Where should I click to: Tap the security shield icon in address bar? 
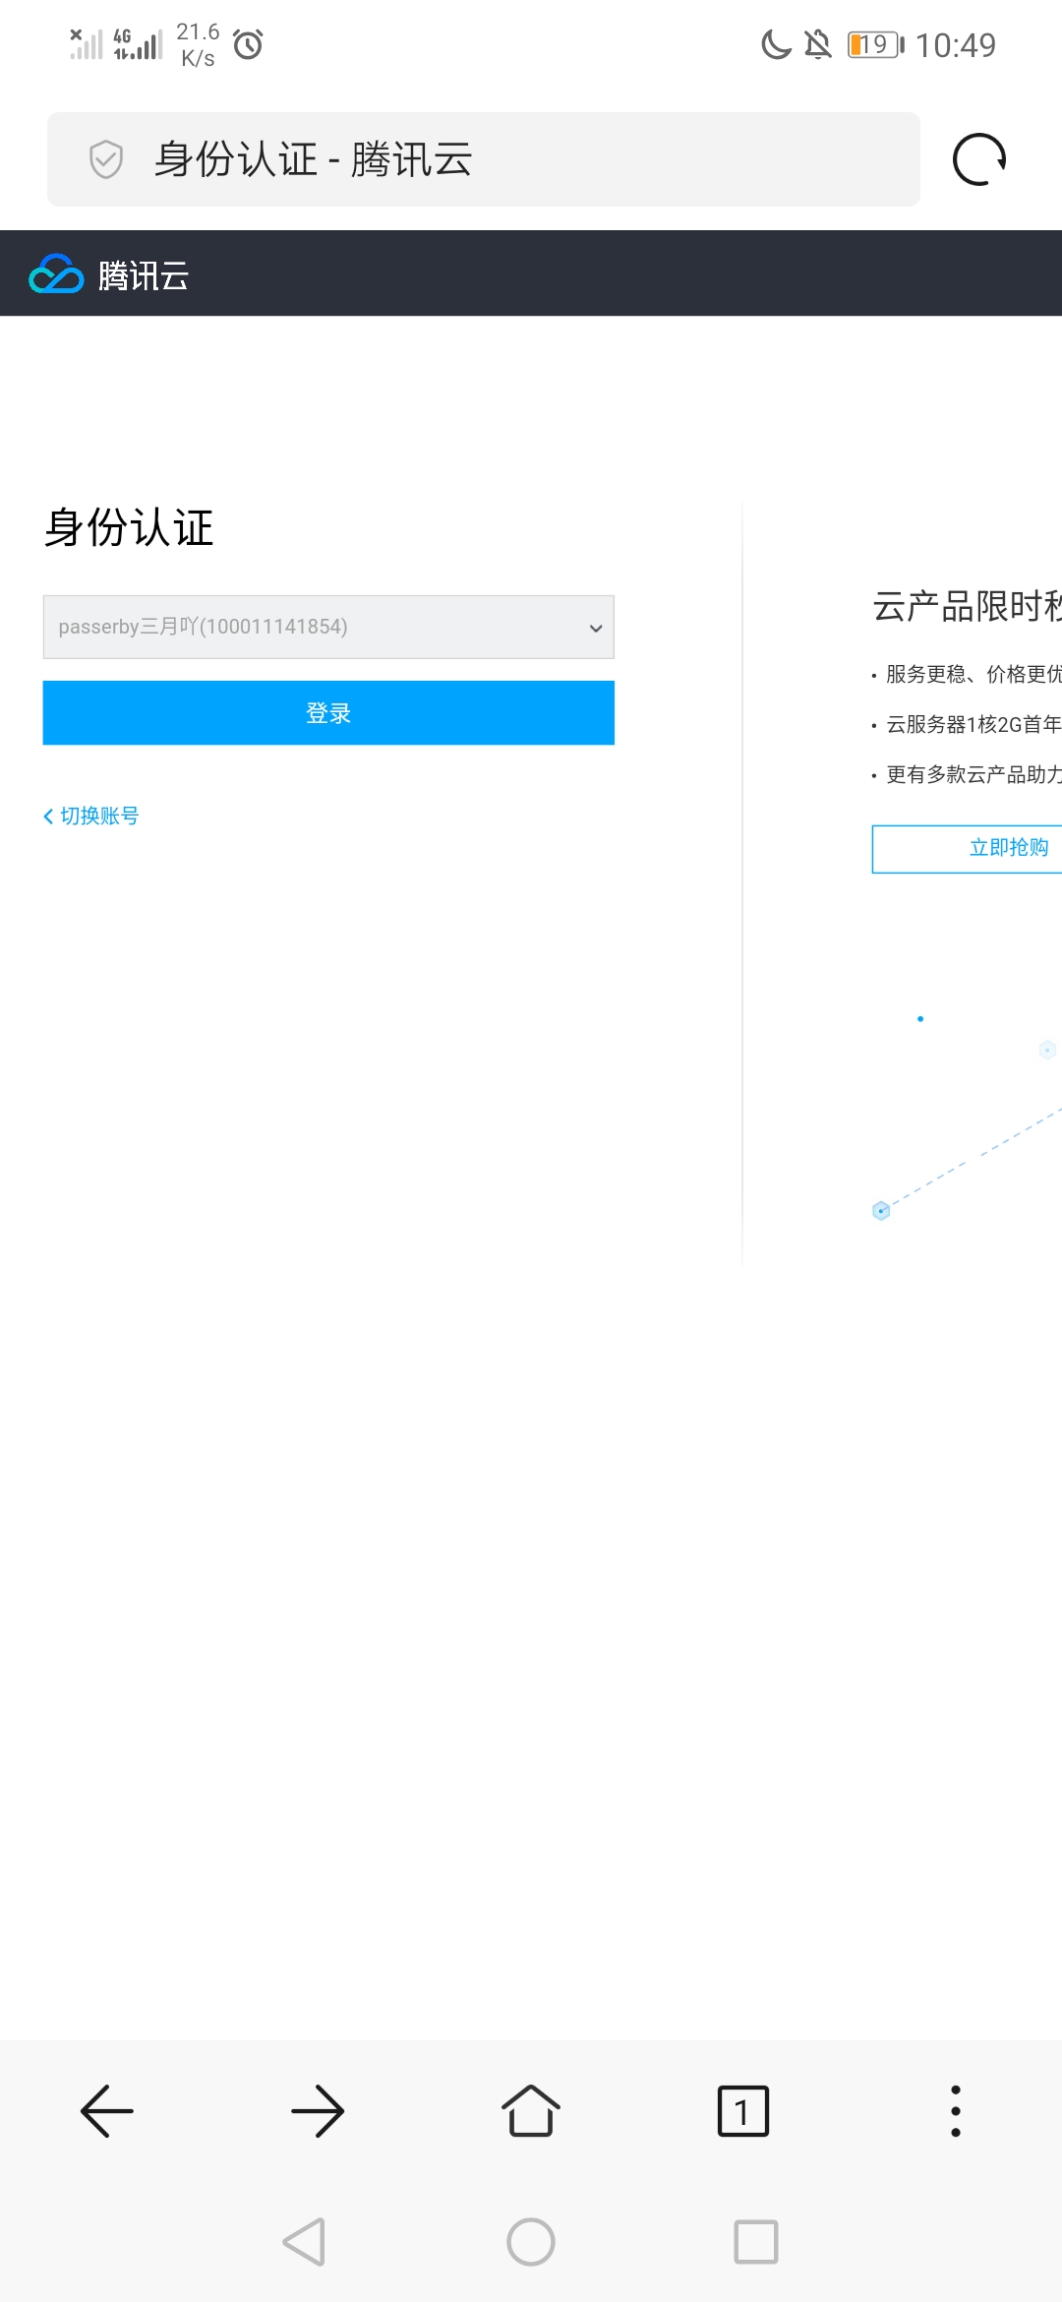[x=106, y=159]
